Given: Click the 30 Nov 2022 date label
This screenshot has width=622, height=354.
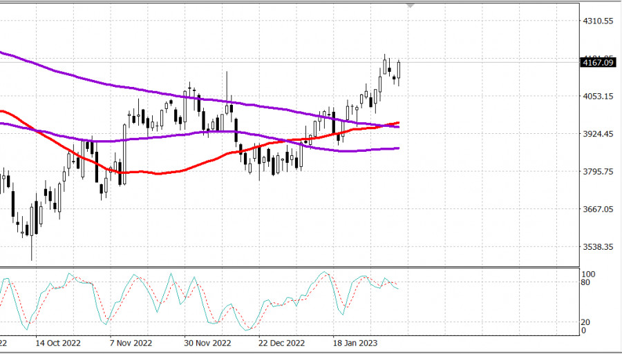Looking at the screenshot, I should (x=207, y=343).
